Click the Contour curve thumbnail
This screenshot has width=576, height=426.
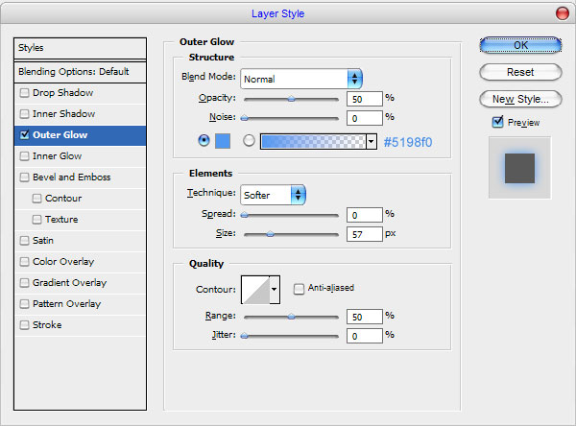click(x=255, y=290)
